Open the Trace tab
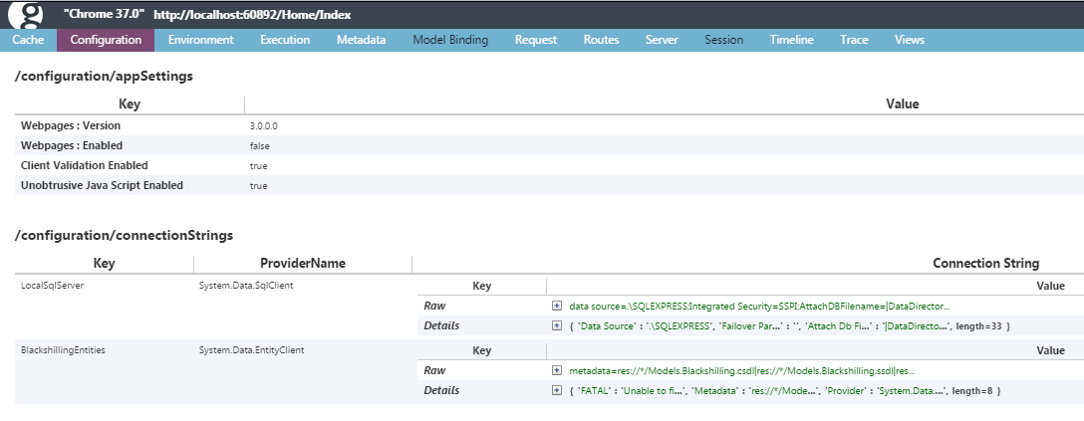The width and height of the screenshot is (1084, 421). tap(854, 40)
